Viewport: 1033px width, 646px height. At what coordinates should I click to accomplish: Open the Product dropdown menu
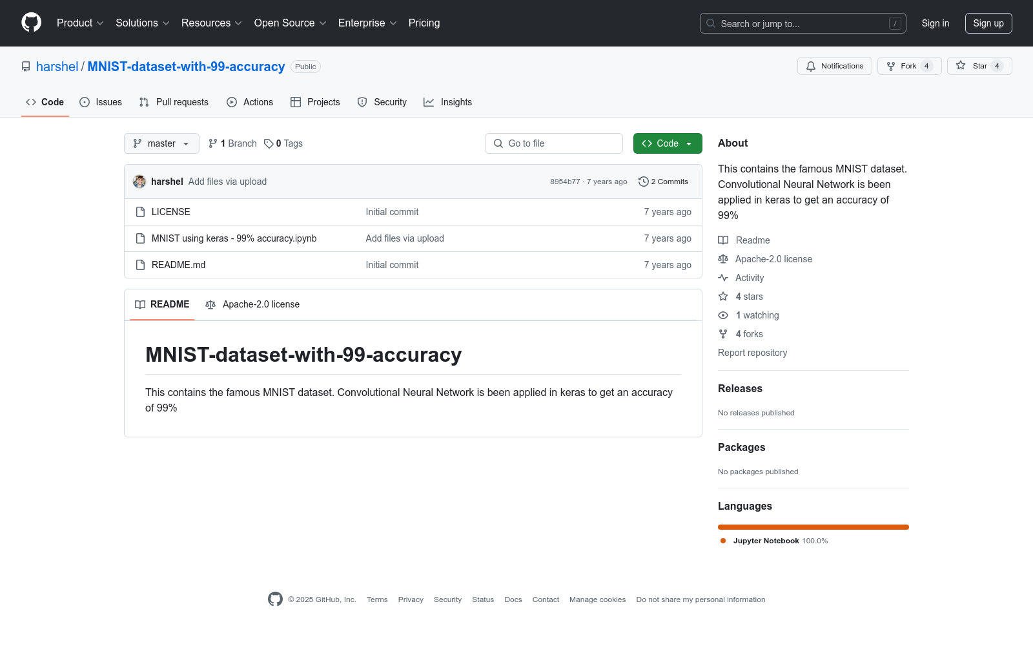tap(80, 23)
